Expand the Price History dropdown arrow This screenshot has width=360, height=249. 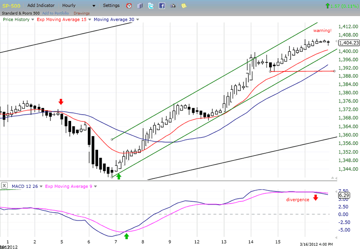[x=32, y=20]
